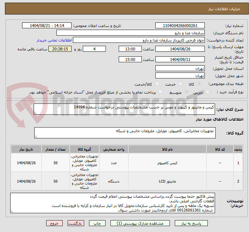The width and height of the screenshot is (249, 232).
Task: Click the گروه کالا column header in table
Action: coord(84,149)
